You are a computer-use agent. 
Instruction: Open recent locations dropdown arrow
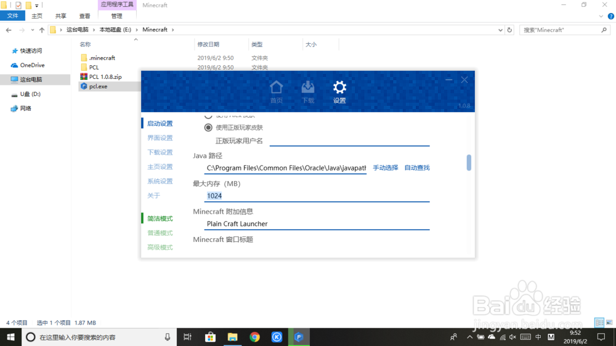[x=32, y=30]
